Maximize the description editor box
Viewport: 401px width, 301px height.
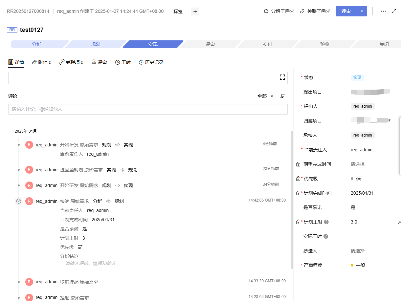282,77
